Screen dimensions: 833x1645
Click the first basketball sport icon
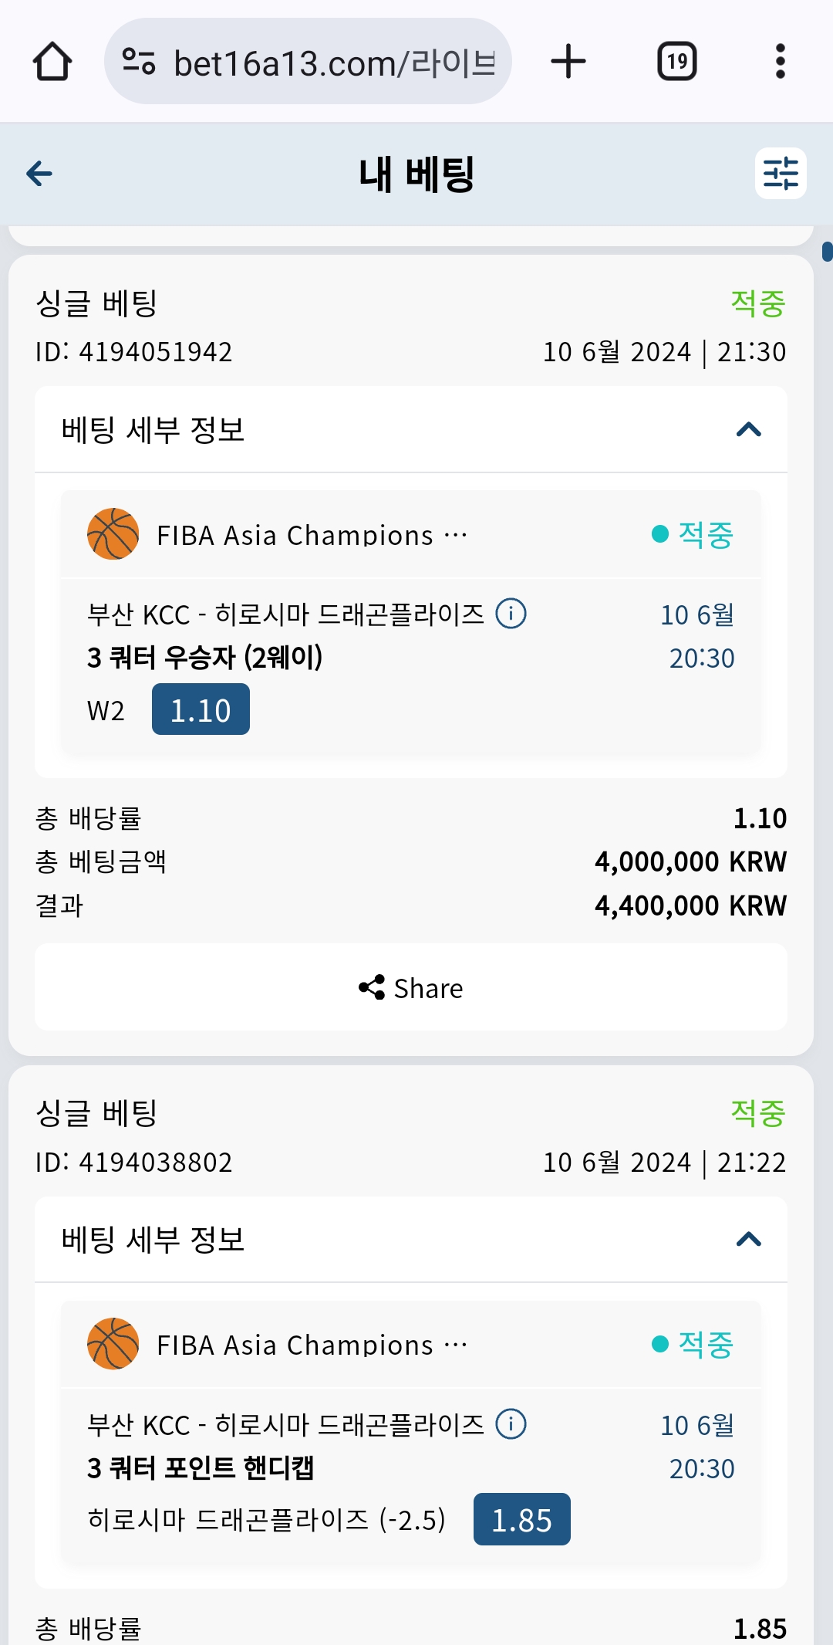click(113, 534)
